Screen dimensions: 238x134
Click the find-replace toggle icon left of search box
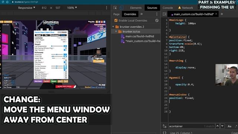(x=164, y=126)
